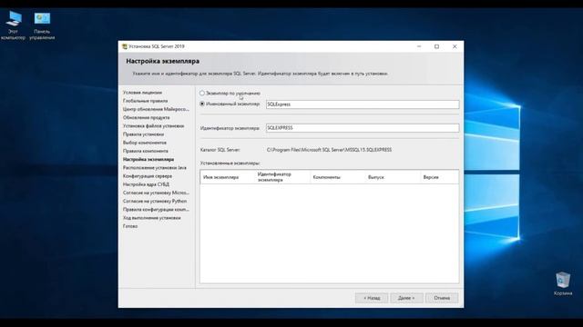The image size is (583, 327).
Task: Select the Готово step
Action: [130, 226]
